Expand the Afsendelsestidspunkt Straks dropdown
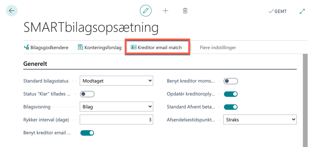This screenshot has height=147, width=331. 260,120
